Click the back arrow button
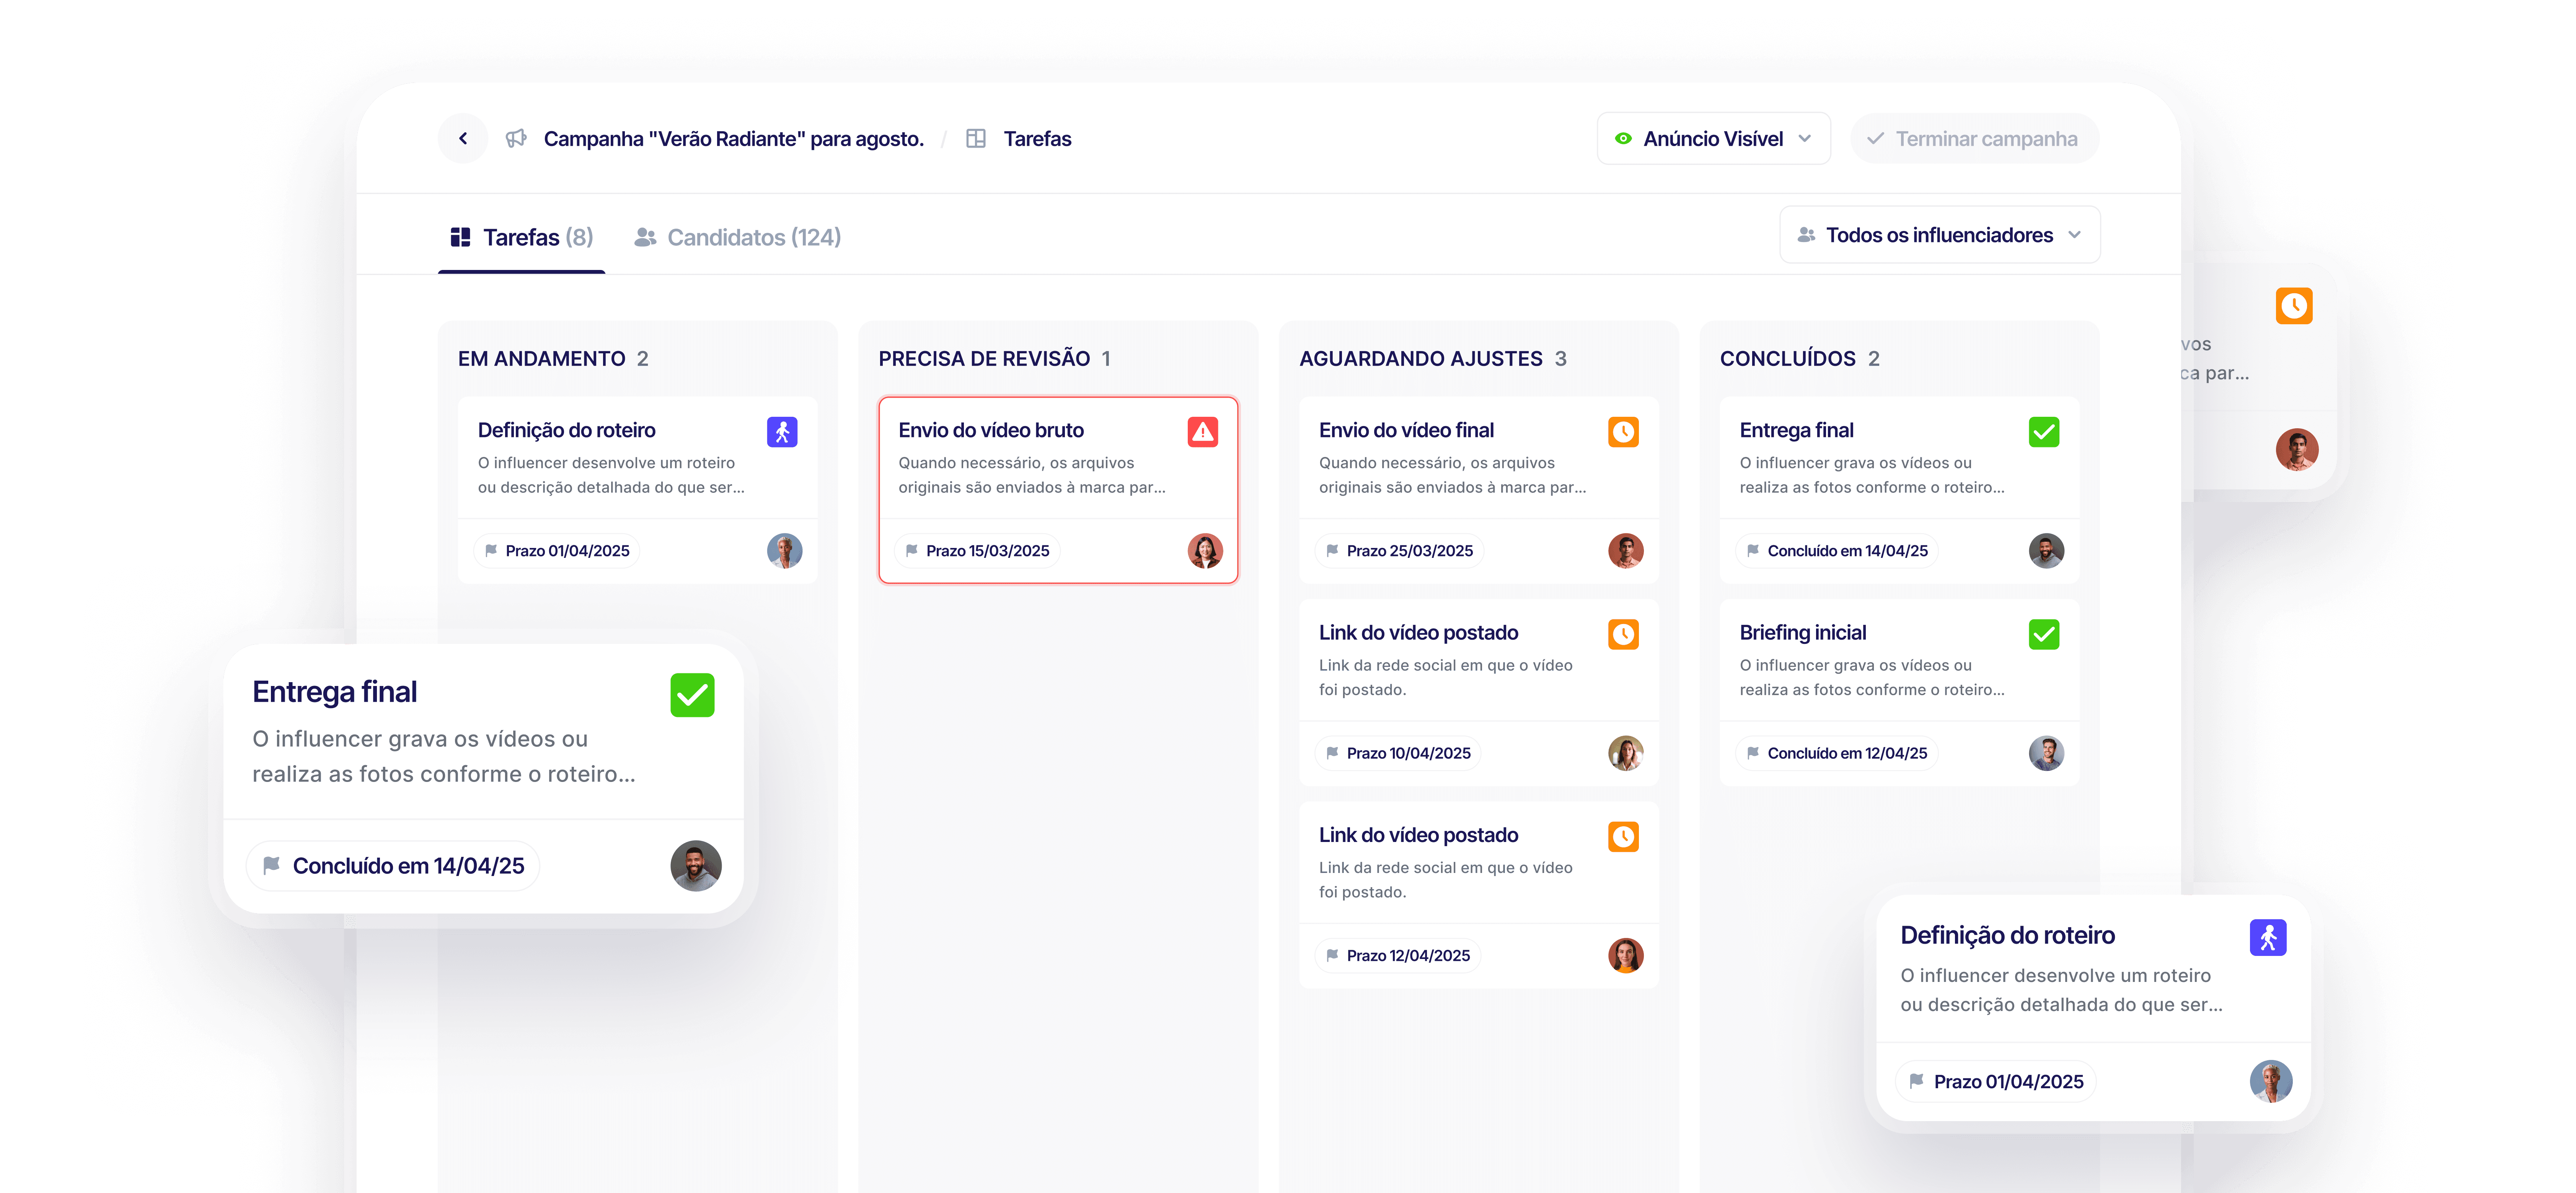Viewport: 2576px width, 1193px height. pyautogui.click(x=463, y=139)
